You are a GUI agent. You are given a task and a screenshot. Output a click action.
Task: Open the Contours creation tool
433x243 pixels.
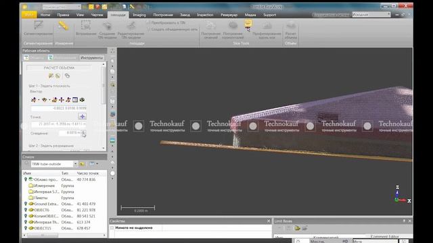click(x=233, y=30)
